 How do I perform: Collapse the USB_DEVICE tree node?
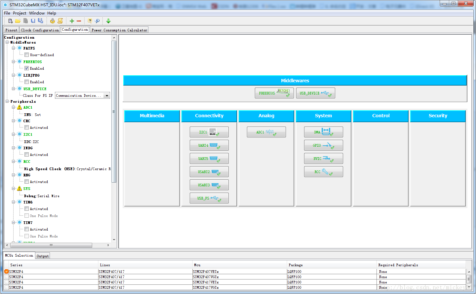point(14,89)
